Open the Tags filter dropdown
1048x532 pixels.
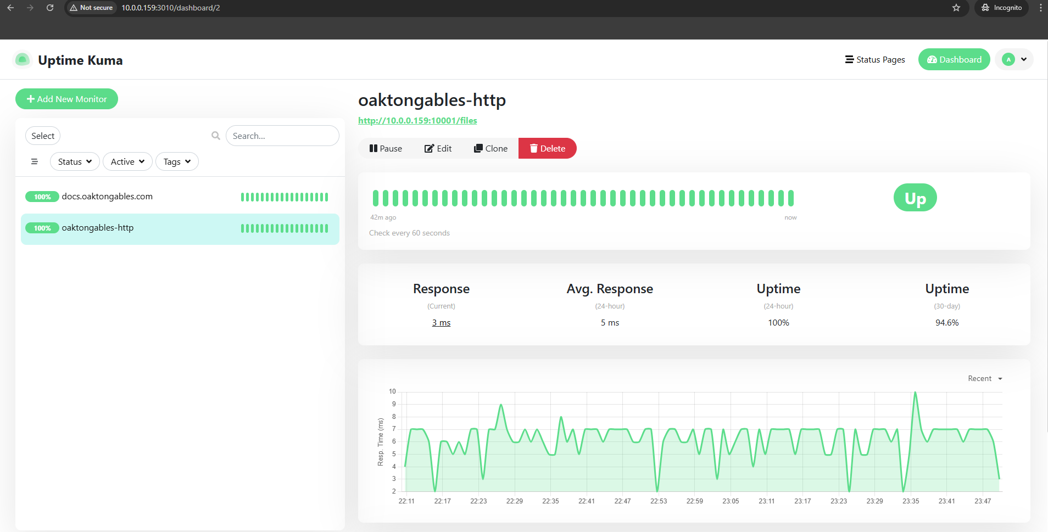pyautogui.click(x=177, y=161)
